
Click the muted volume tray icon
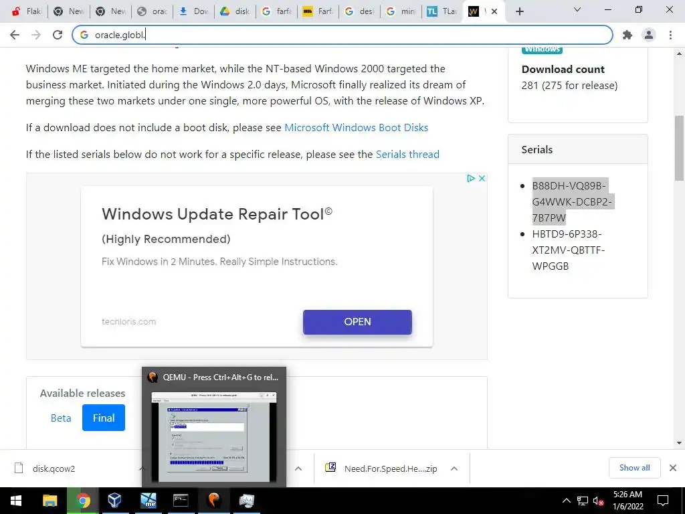coord(599,501)
